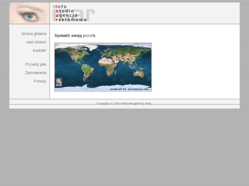Open the 'Fotosy' sidebar link

pyautogui.click(x=40, y=81)
